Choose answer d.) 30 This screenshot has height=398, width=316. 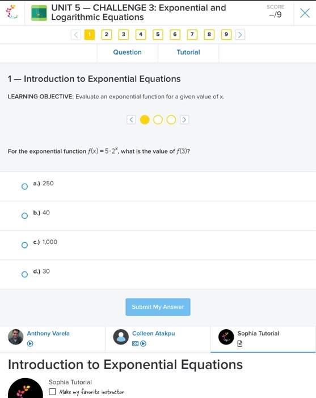tap(24, 275)
